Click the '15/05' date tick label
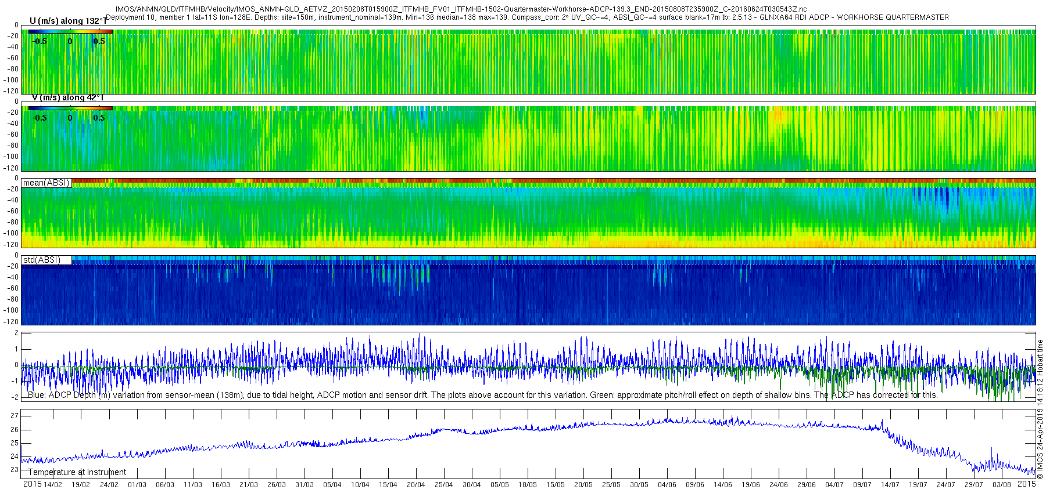The width and height of the screenshot is (1046, 493). 556,485
